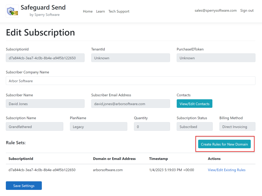Viewport: 262px width, 196px height.
Task: Click the PurchaseIDToken field
Action: click(216, 58)
